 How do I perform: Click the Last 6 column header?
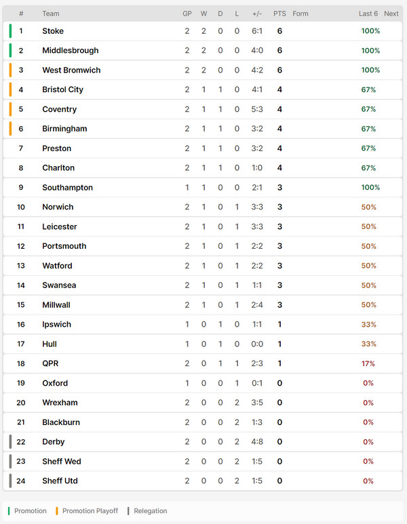tap(368, 14)
